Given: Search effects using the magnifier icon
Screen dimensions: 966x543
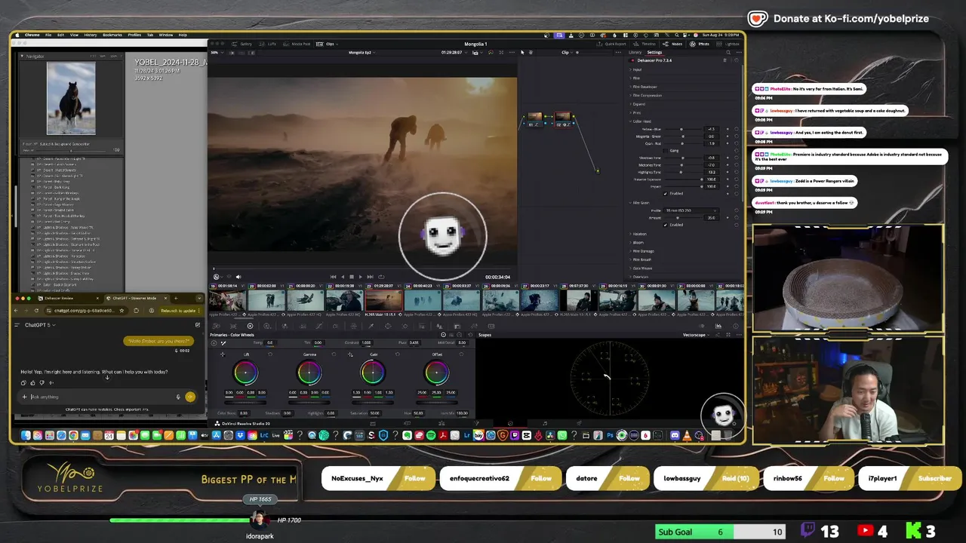Looking at the screenshot, I should [x=728, y=52].
